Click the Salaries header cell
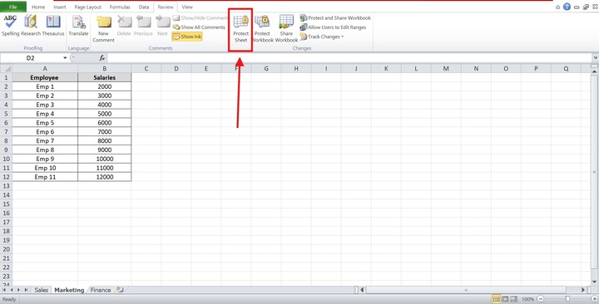This screenshot has height=304, width=599. pyautogui.click(x=104, y=77)
